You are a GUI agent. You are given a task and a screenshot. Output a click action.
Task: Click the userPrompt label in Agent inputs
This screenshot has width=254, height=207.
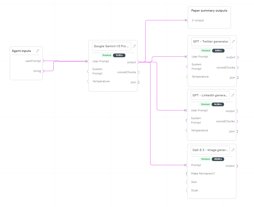click(x=33, y=61)
